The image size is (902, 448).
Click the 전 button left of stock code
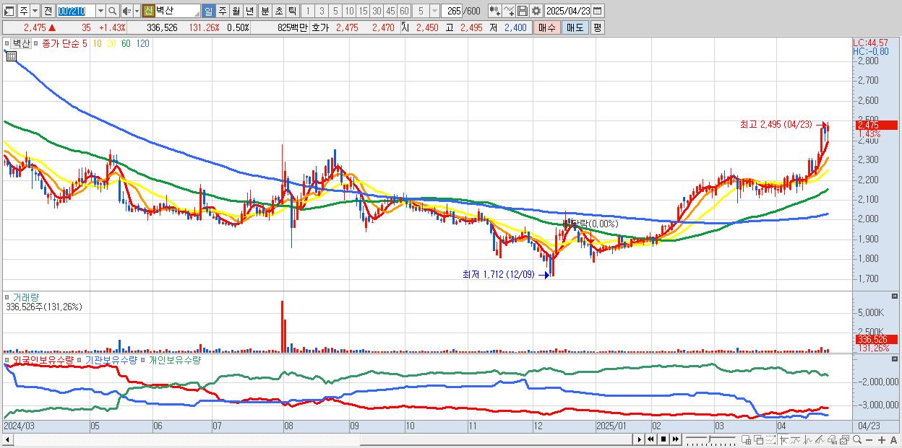[x=48, y=11]
